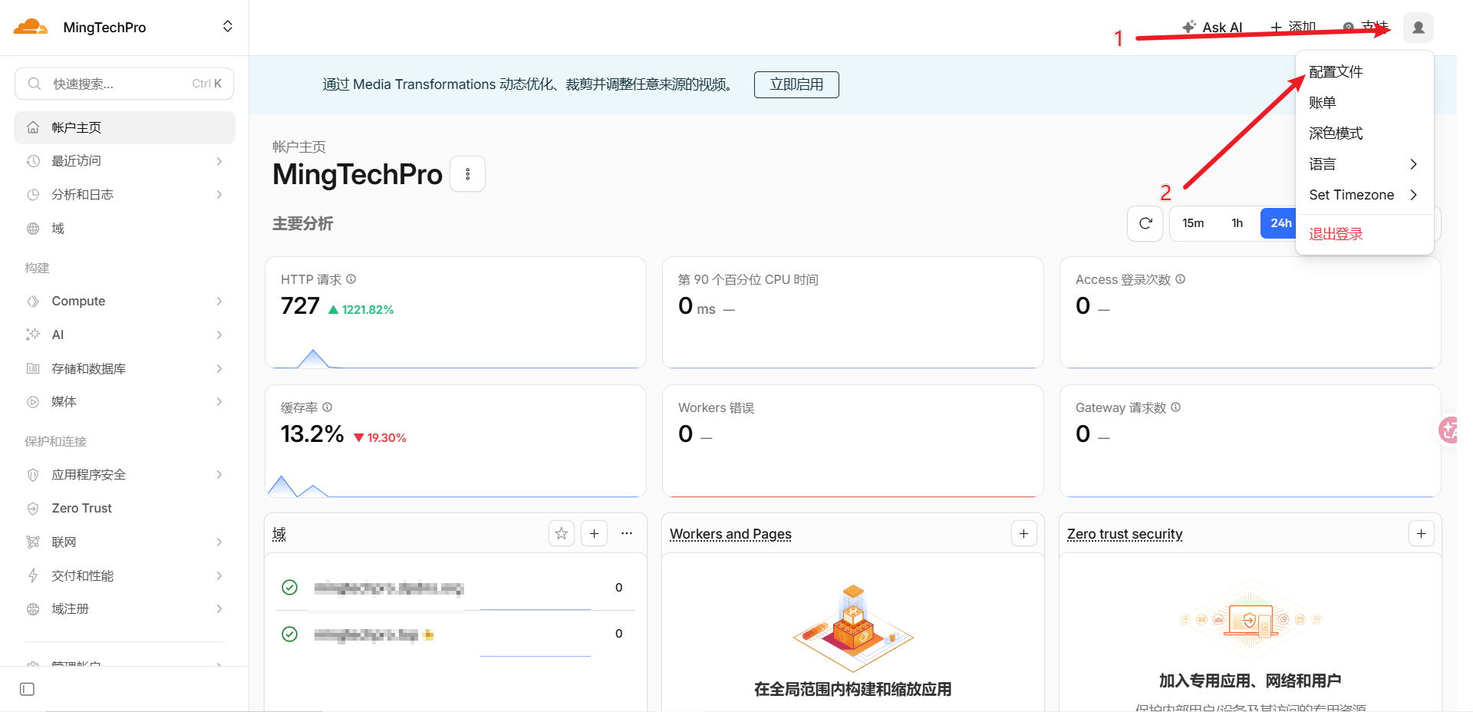The height and width of the screenshot is (712, 1473).
Task: Open the Set Timezone submenu
Action: click(x=1364, y=195)
